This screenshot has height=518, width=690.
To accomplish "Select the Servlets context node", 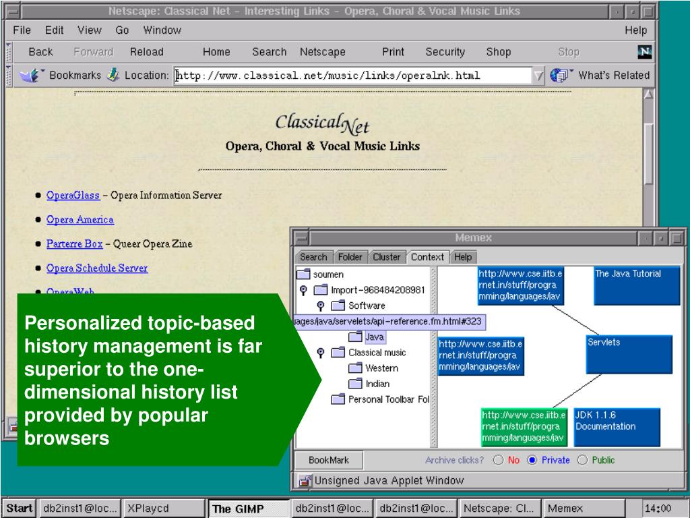I will pos(629,354).
